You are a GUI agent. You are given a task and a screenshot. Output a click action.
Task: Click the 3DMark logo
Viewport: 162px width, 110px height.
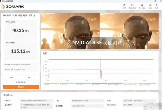point(13,6)
